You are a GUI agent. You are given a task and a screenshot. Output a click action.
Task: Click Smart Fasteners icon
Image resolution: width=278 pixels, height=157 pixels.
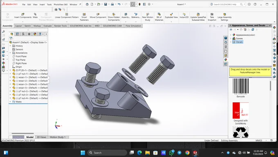84,17
